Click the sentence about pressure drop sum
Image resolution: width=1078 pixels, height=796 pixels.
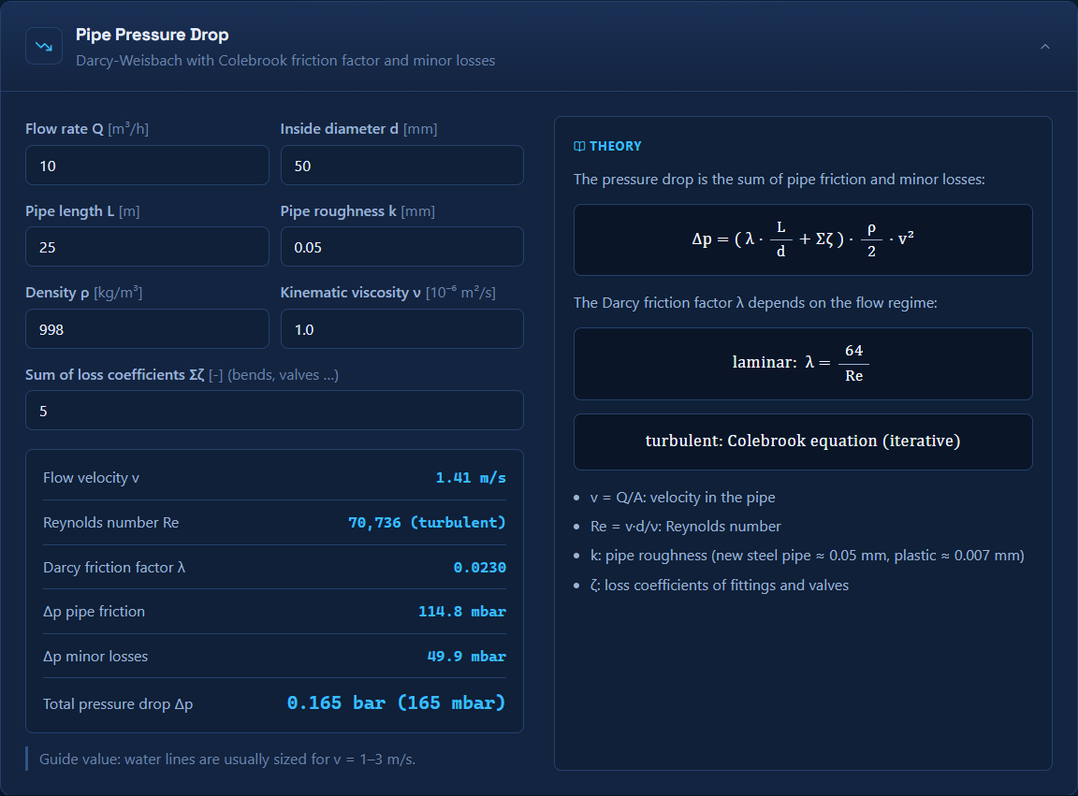pos(779,180)
